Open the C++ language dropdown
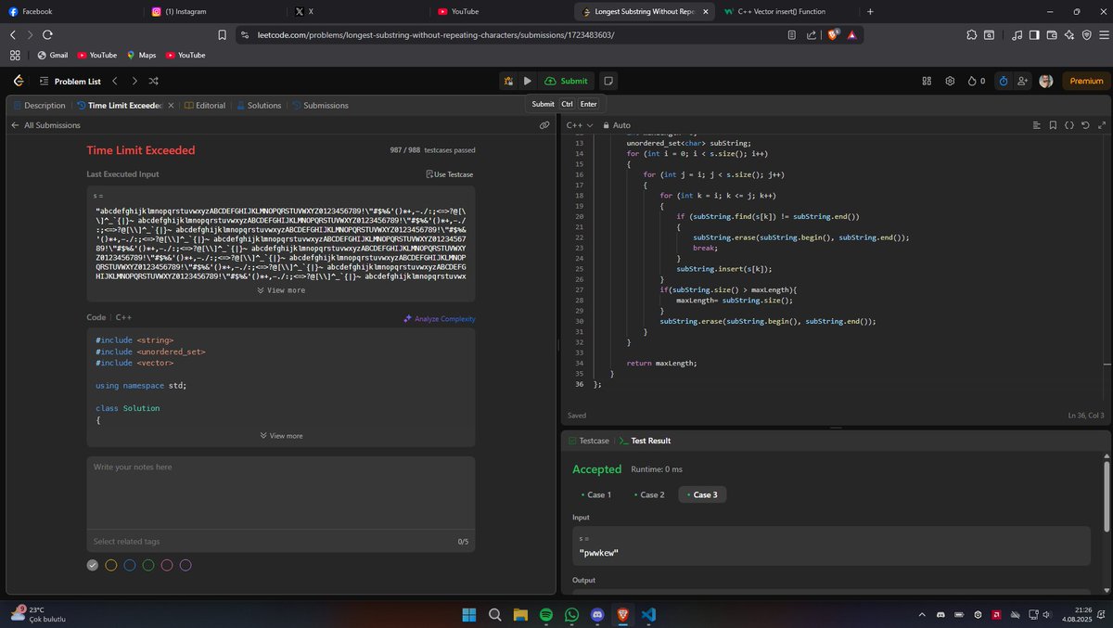The height and width of the screenshot is (628, 1113). click(579, 125)
